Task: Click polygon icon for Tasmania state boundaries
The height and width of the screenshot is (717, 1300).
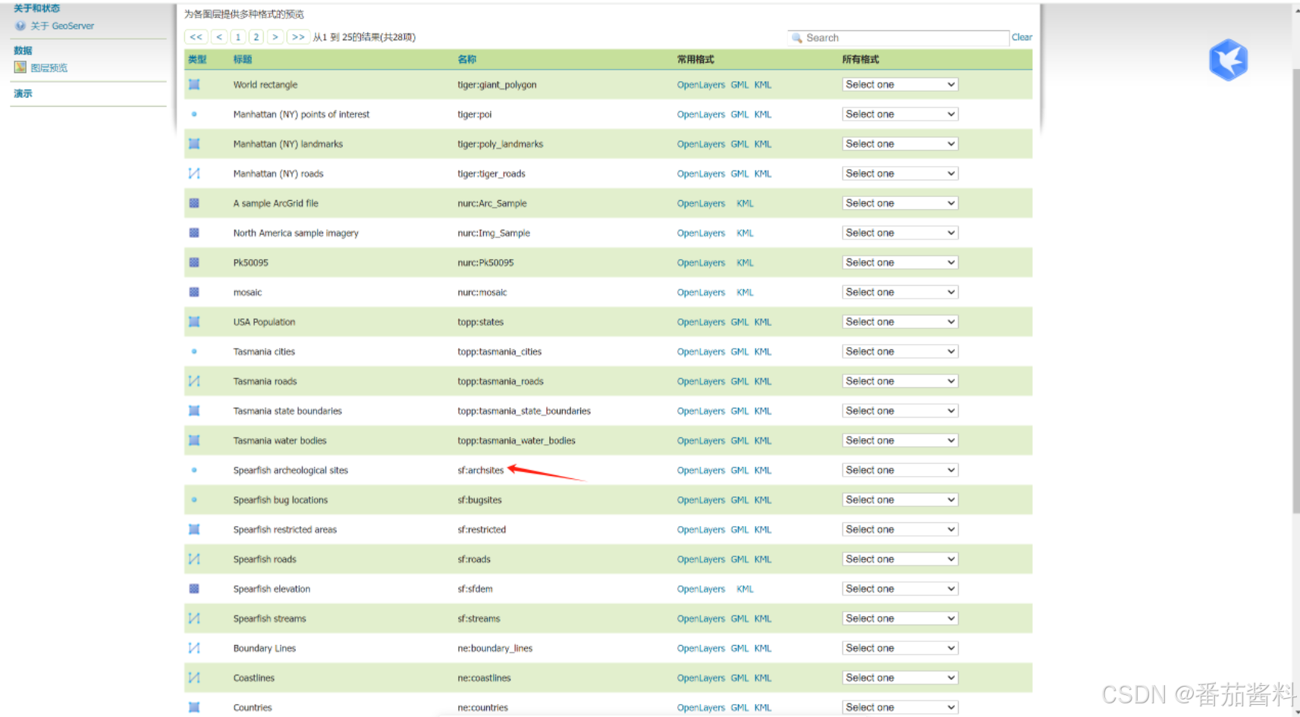Action: pos(194,411)
